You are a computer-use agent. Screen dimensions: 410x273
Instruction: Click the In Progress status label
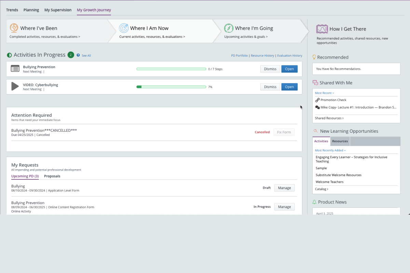pos(262,206)
